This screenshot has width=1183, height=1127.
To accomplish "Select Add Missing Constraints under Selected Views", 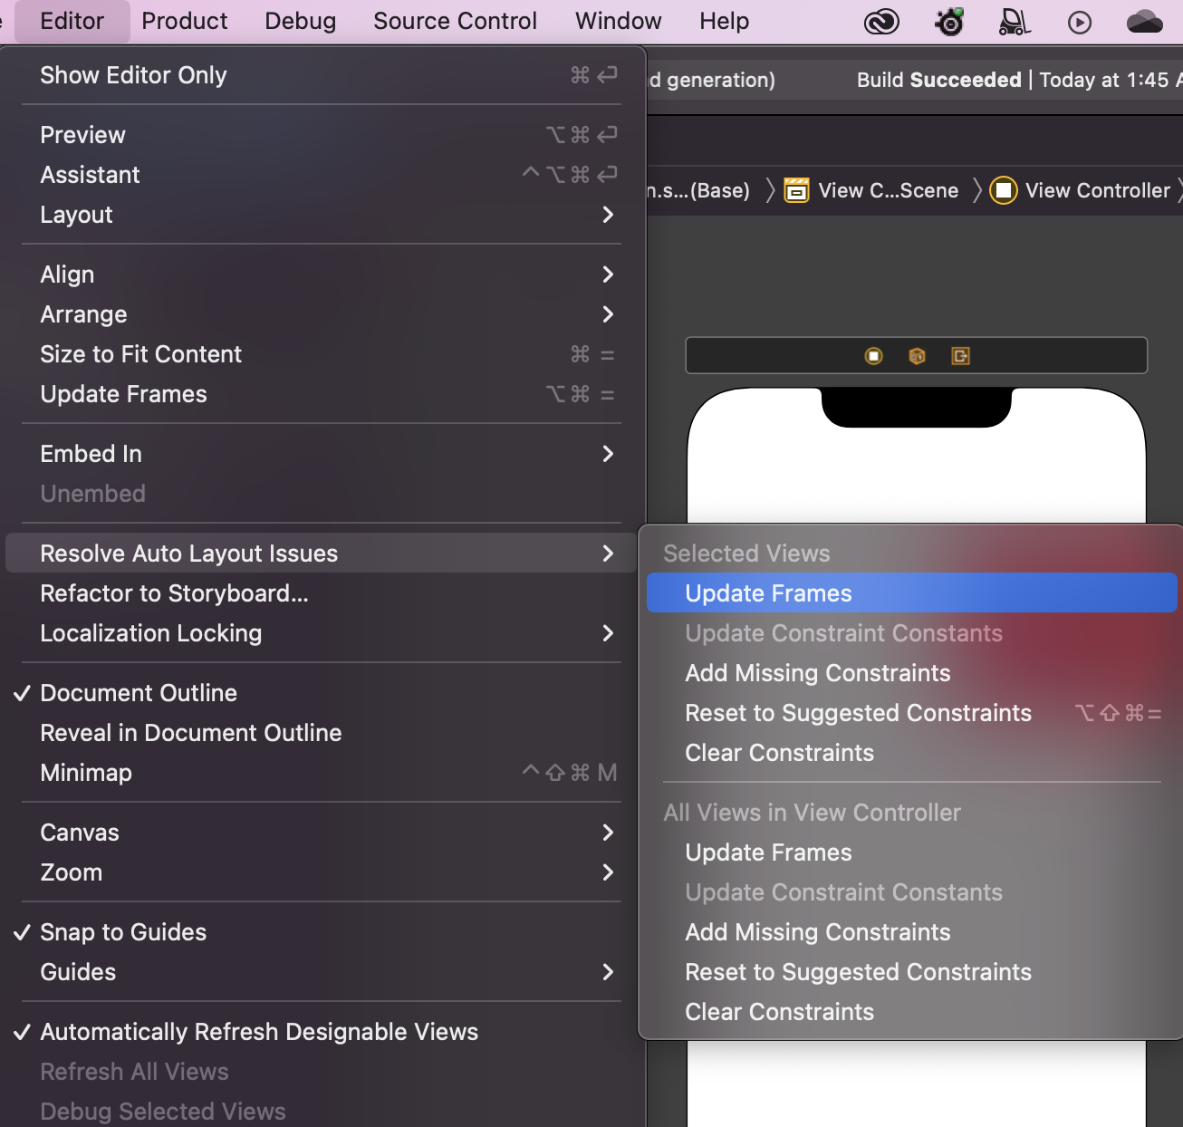I will click(x=911, y=673).
